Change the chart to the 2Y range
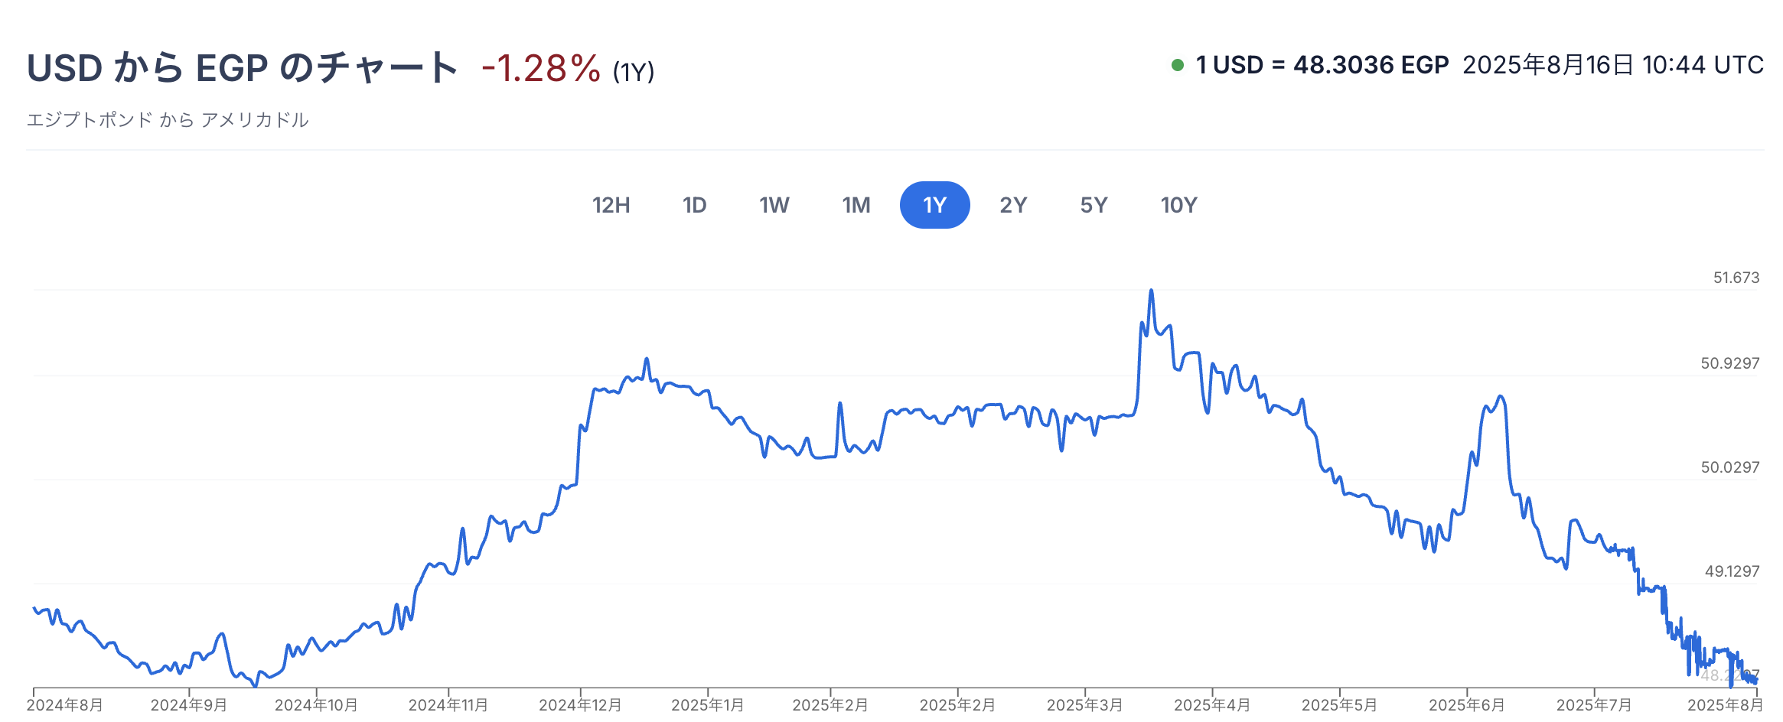The width and height of the screenshot is (1783, 722). (1012, 205)
